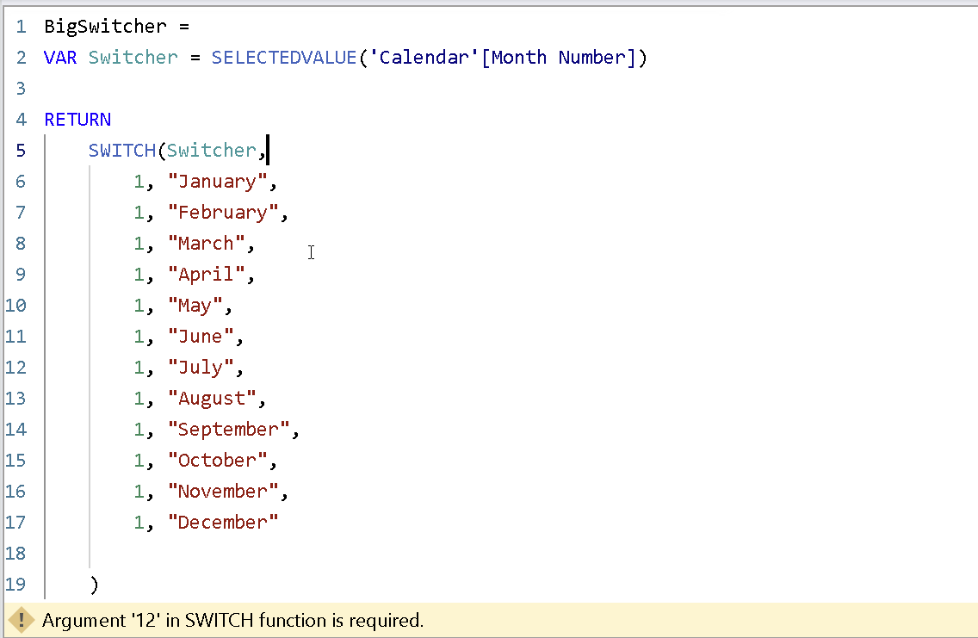978x638 pixels.
Task: Click the warning exclamation icon
Action: coord(22,620)
